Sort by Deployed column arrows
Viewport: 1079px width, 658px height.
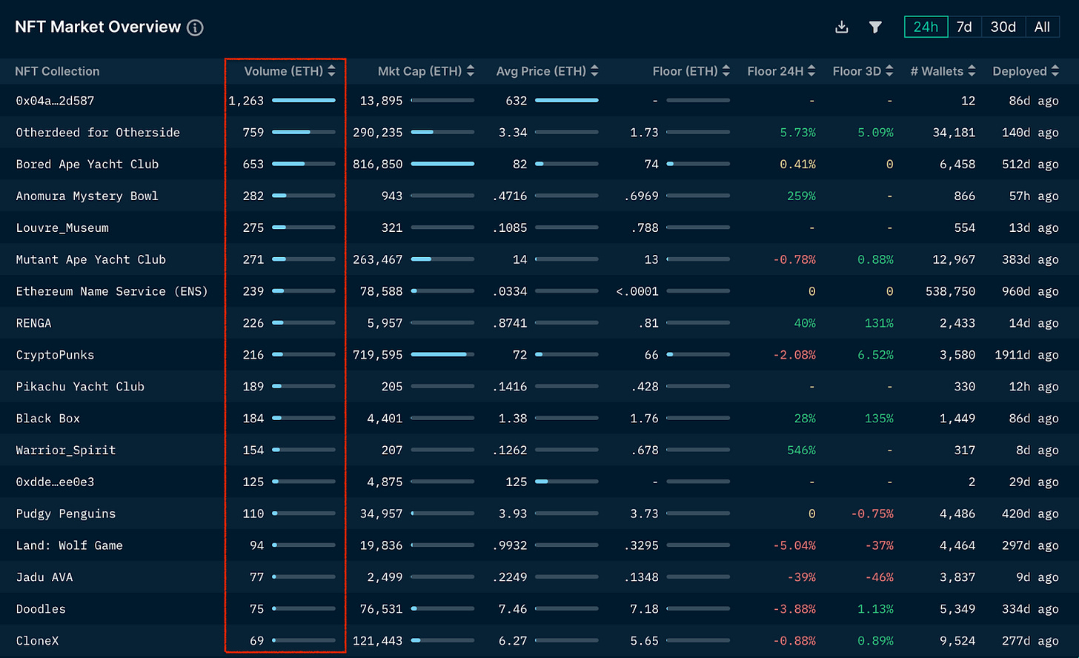pos(1055,71)
